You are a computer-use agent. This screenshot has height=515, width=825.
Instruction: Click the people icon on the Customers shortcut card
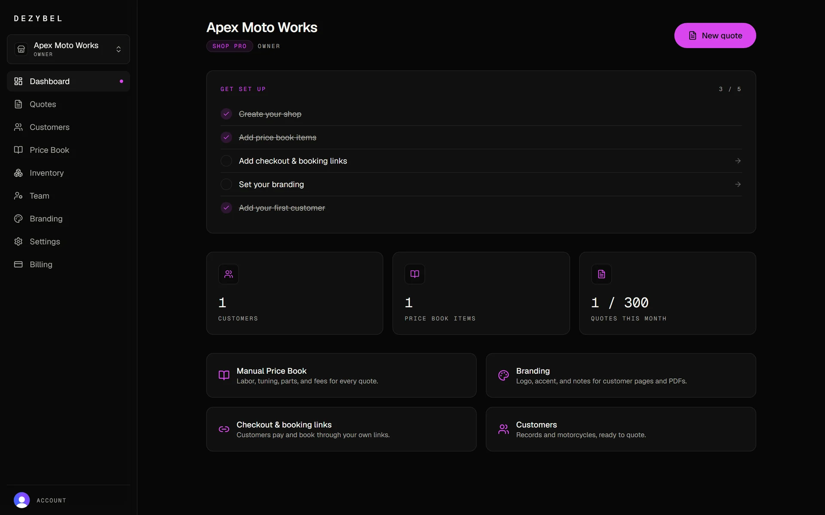coord(504,429)
